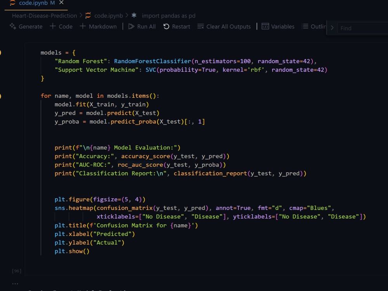Click the Clear All Outputs list icon
The image size is (388, 291).
pos(201,26)
